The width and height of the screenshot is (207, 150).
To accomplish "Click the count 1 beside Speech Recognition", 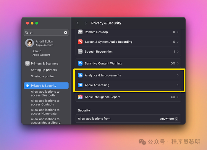I will coord(174,52).
